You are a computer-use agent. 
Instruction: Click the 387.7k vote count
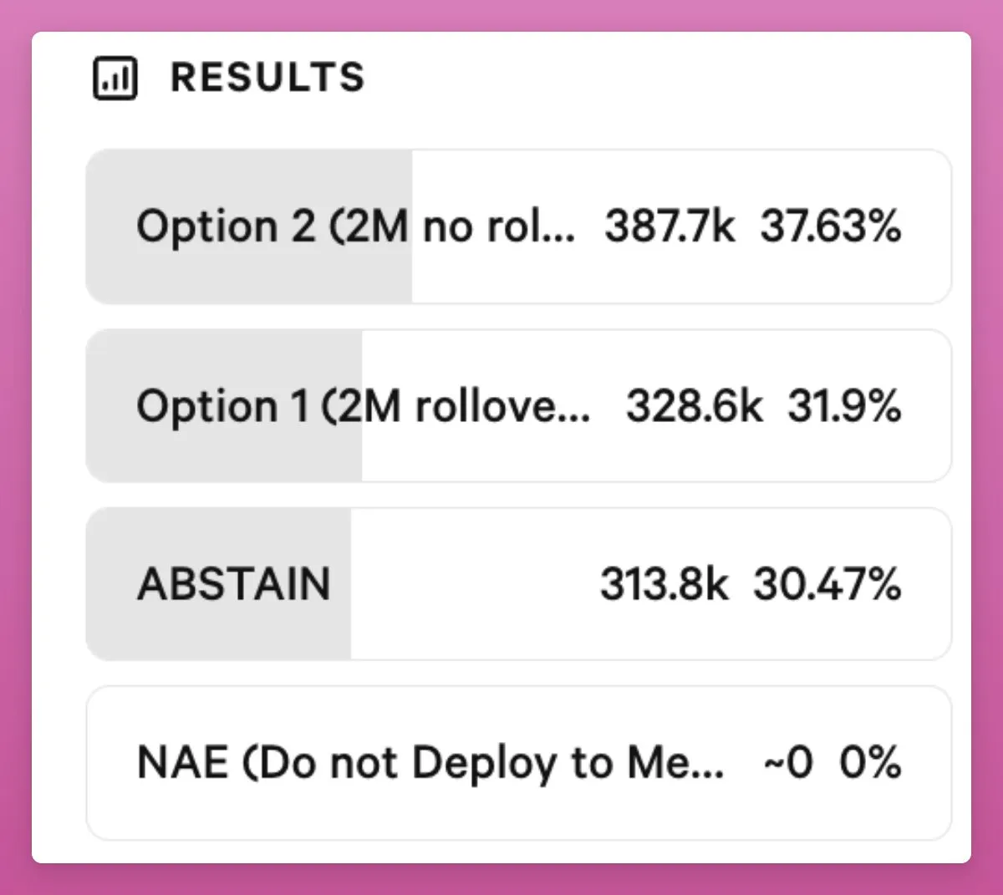[x=670, y=226]
